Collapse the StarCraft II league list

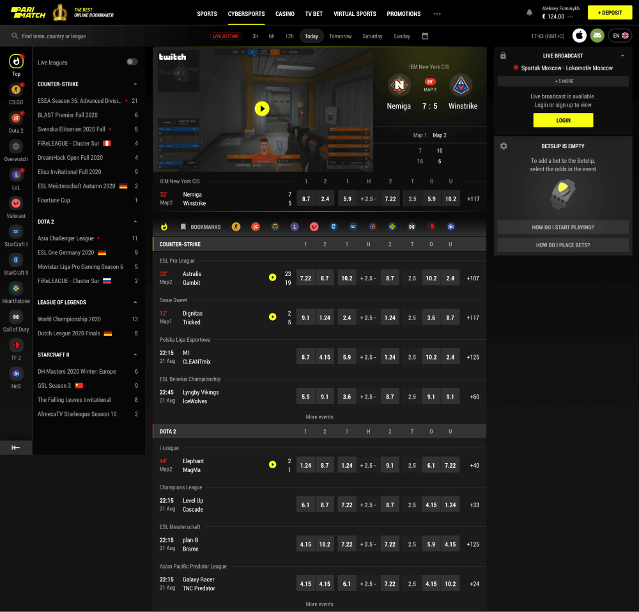pos(135,355)
